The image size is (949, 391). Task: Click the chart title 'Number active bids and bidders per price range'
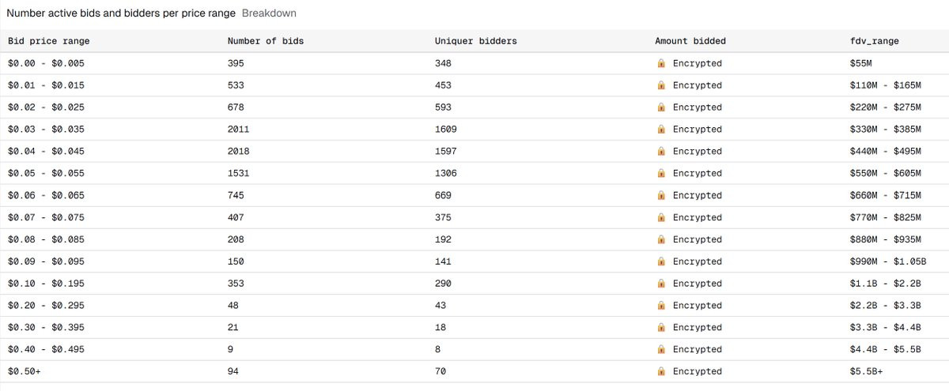click(x=121, y=13)
